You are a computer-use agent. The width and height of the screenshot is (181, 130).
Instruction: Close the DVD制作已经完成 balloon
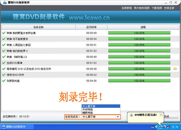161,115
